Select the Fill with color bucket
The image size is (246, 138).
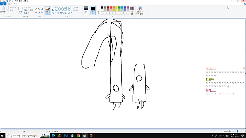pyautogui.click(x=39, y=9)
